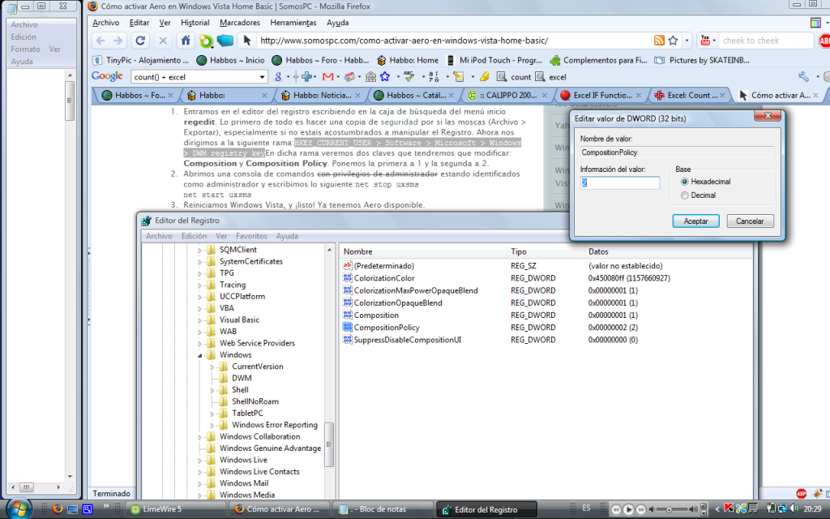This screenshot has width=830, height=519.
Task: Click the browser back arrow
Action: pos(101,41)
